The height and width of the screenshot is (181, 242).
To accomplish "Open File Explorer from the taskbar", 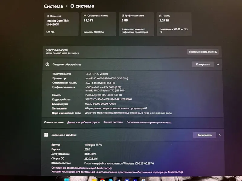I will [94, 180].
